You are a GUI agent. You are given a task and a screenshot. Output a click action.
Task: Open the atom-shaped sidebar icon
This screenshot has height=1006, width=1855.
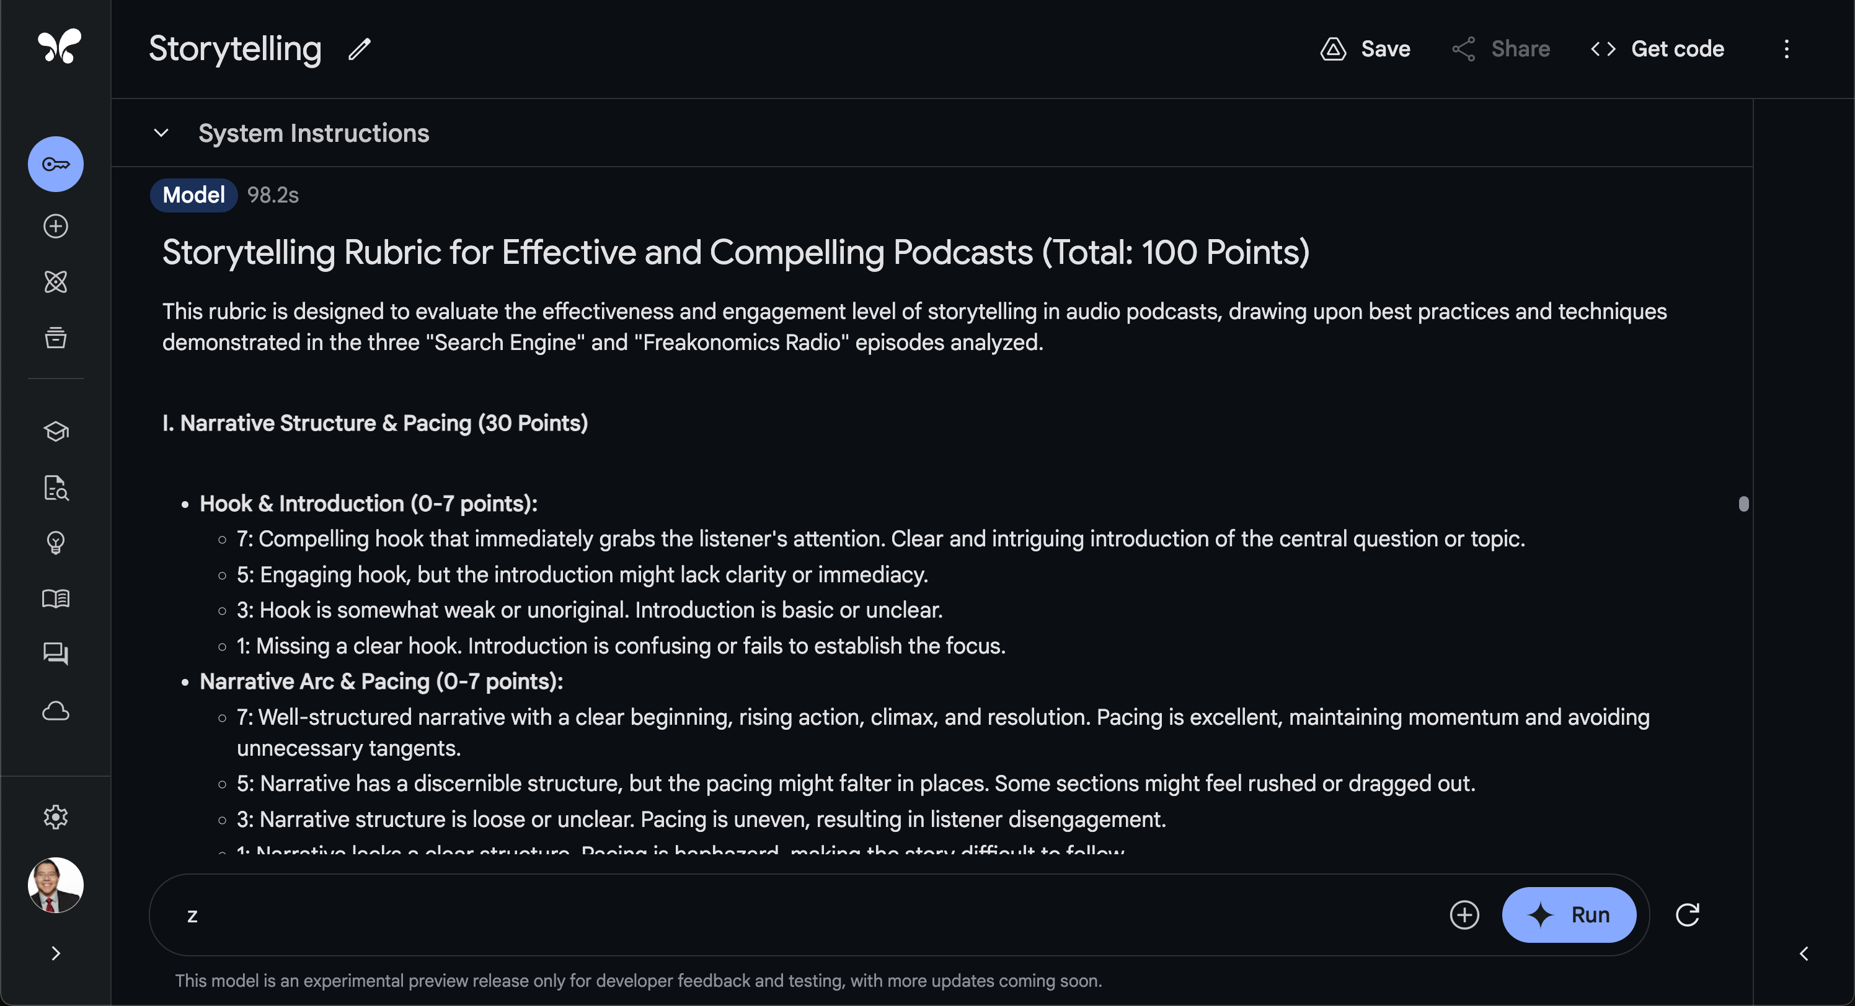55,281
